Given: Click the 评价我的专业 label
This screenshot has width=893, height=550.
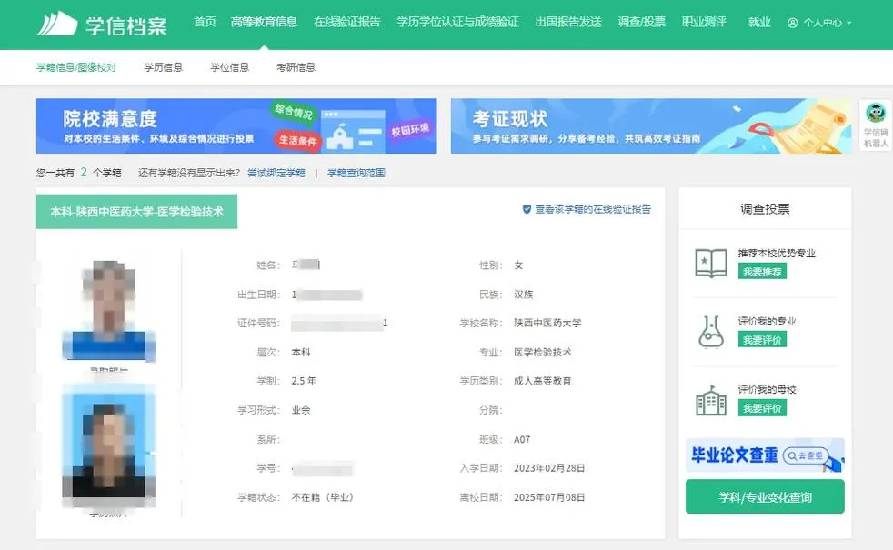Looking at the screenshot, I should coord(768,321).
